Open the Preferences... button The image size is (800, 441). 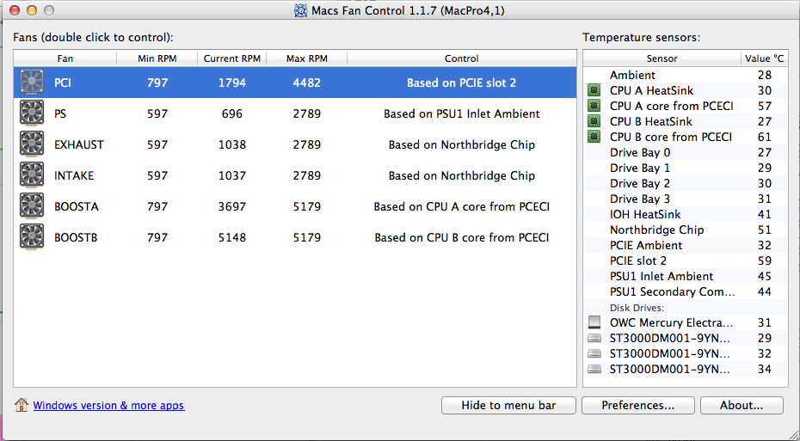(x=637, y=405)
